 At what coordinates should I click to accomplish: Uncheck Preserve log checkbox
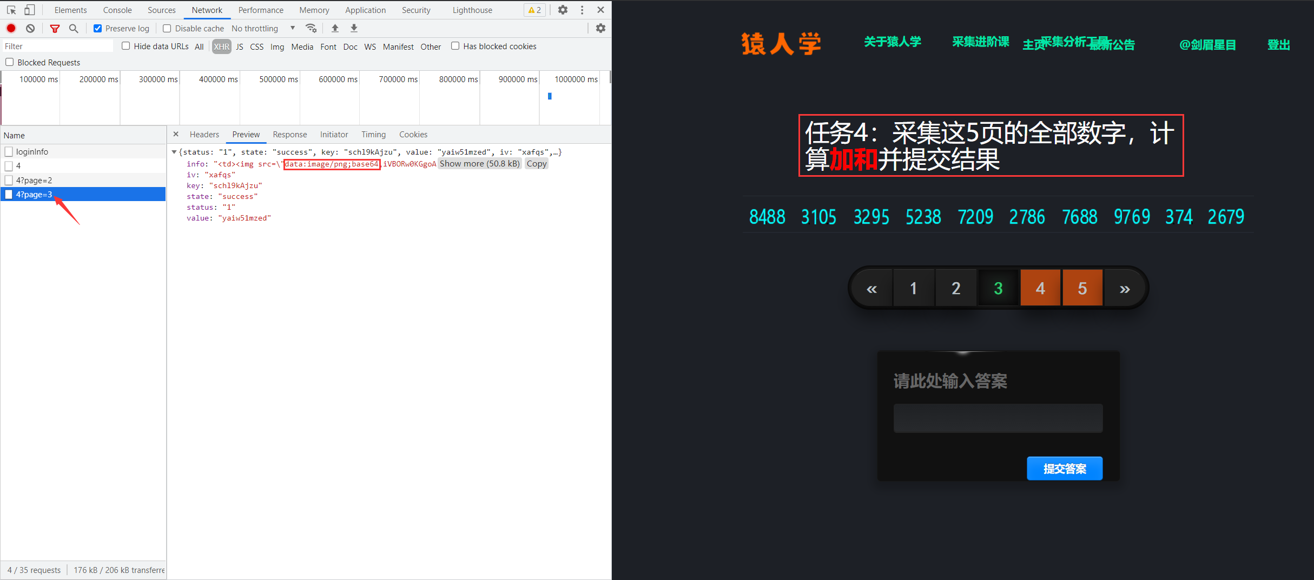coord(98,28)
